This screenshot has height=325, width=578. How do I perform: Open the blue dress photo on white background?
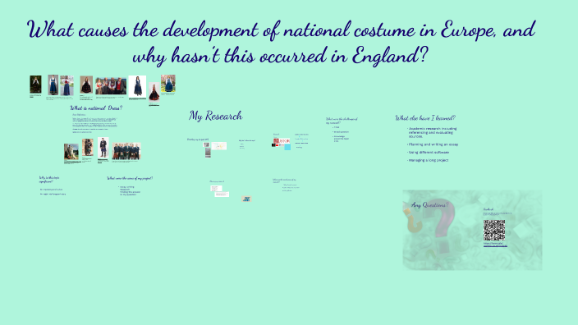click(x=137, y=86)
